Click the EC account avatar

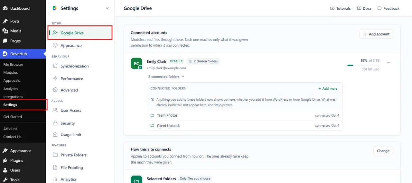(x=136, y=63)
